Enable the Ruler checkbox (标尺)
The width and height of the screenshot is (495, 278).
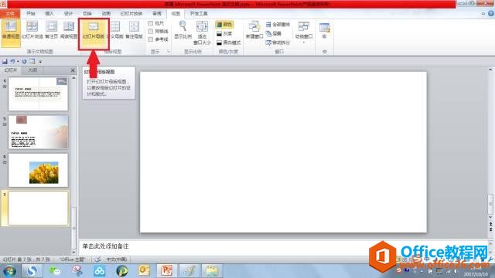(151, 23)
